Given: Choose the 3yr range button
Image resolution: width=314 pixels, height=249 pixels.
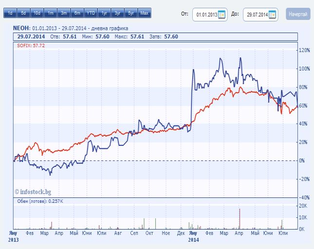Looking at the screenshot, I should [117, 13].
